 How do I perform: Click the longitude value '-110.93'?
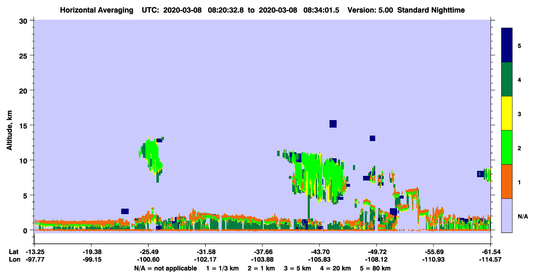click(x=433, y=259)
